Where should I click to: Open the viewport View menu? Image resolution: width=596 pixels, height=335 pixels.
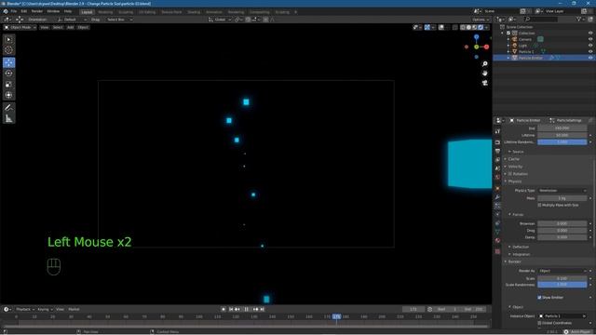[x=44, y=27]
